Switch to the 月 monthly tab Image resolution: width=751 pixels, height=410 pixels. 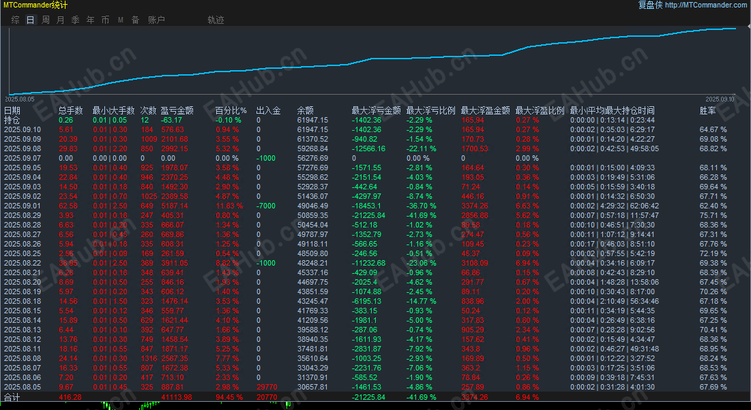click(x=60, y=20)
